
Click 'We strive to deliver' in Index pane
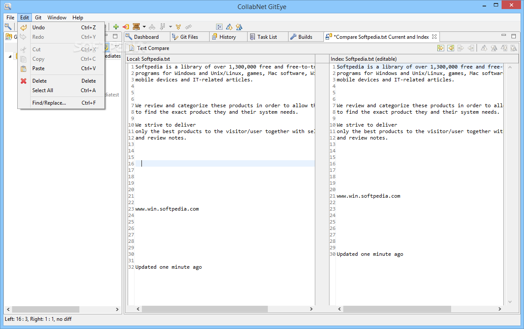click(367, 125)
